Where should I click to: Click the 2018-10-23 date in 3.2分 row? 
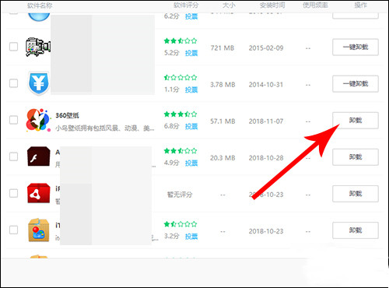click(x=266, y=231)
